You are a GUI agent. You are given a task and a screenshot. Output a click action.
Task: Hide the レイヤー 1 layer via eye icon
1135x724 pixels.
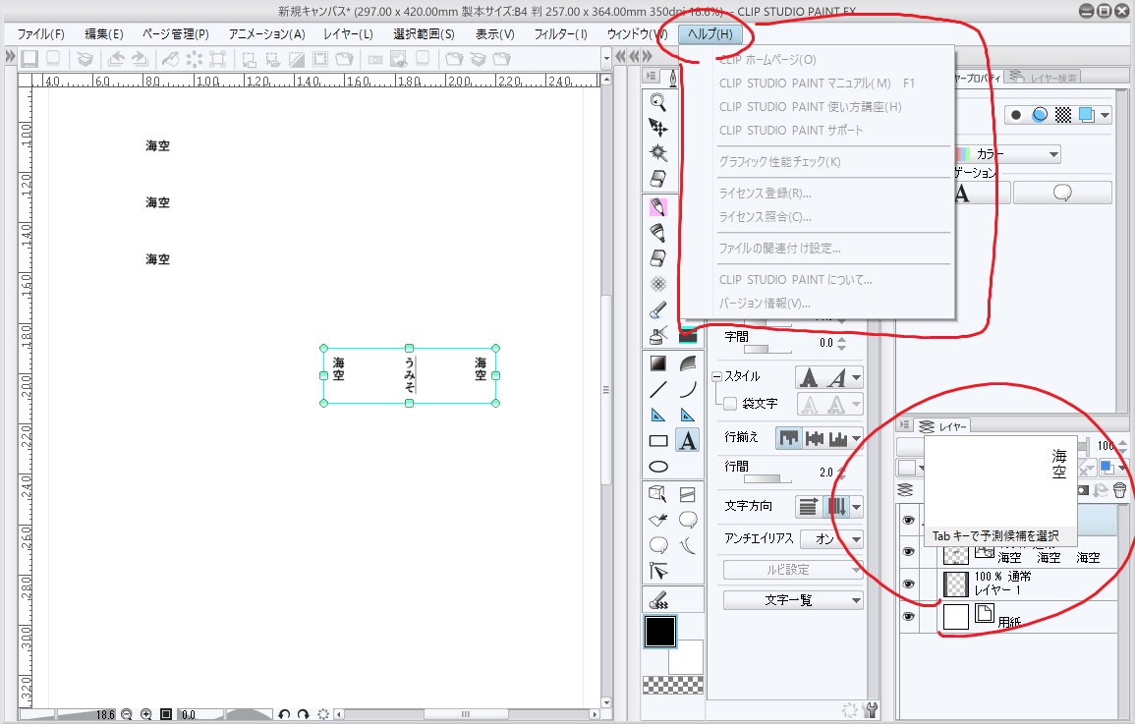coord(909,584)
